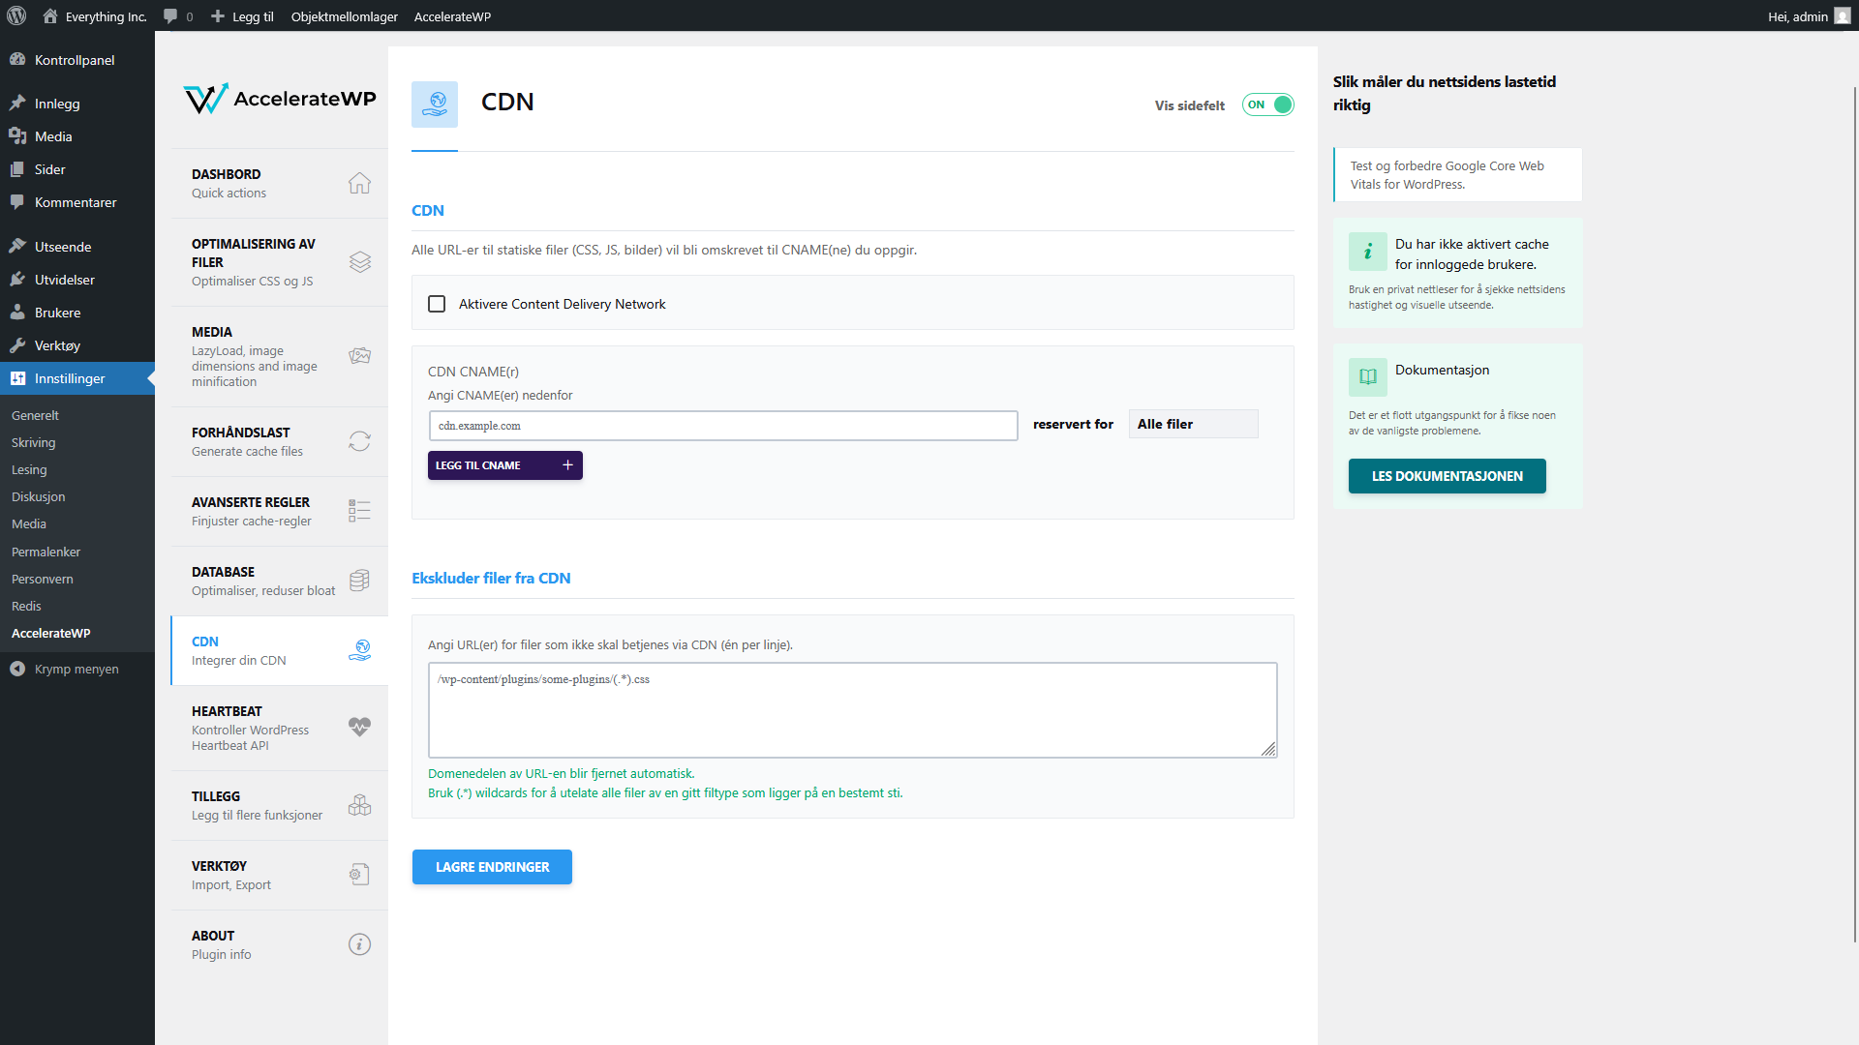Screen dimensions: 1859x1045
Task: Click the WordPress logo icon
Action: coord(16,15)
